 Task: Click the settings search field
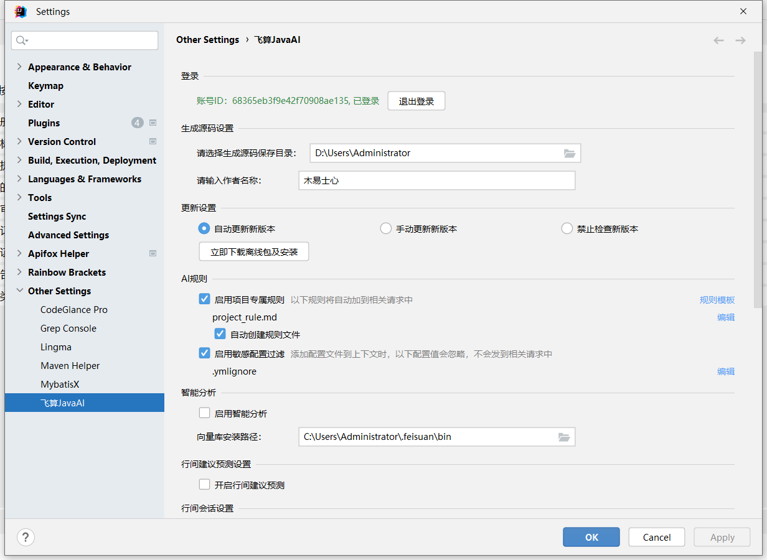85,40
